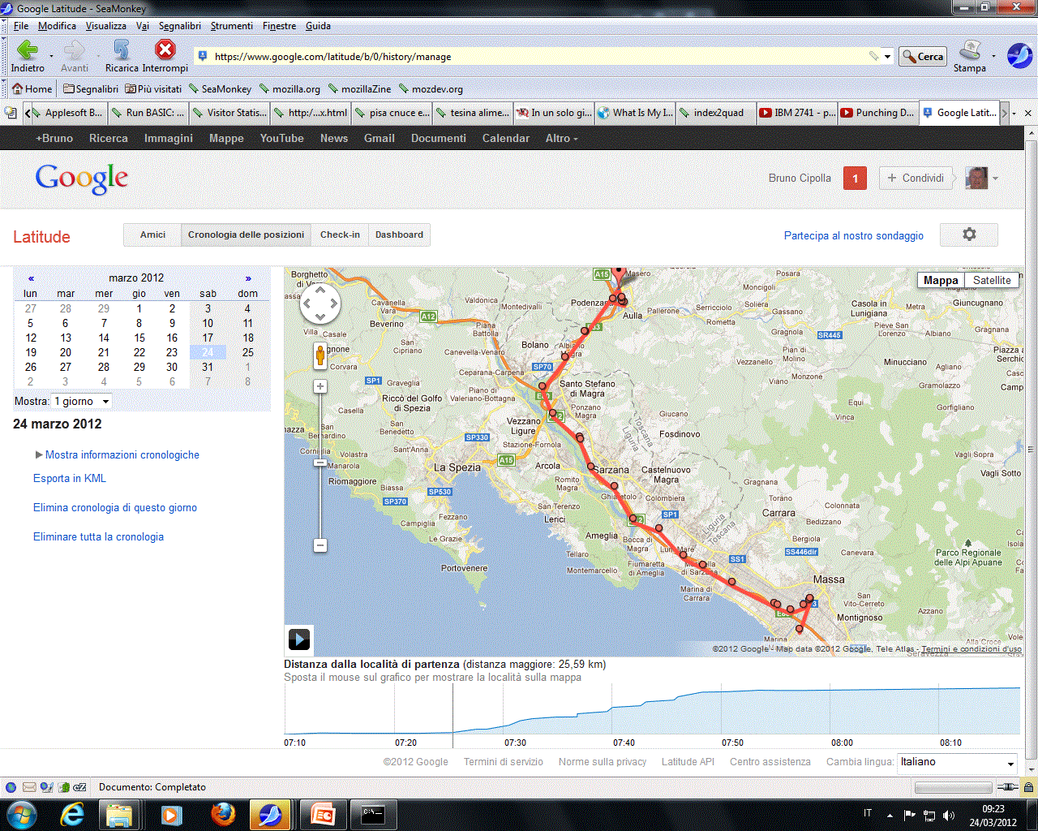1038x831 pixels.
Task: Click the Bruno Cipolla profile photo
Action: 976,178
